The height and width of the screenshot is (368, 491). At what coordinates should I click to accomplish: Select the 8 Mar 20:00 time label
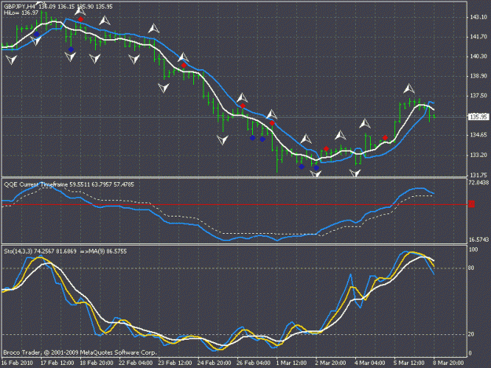[449, 363]
